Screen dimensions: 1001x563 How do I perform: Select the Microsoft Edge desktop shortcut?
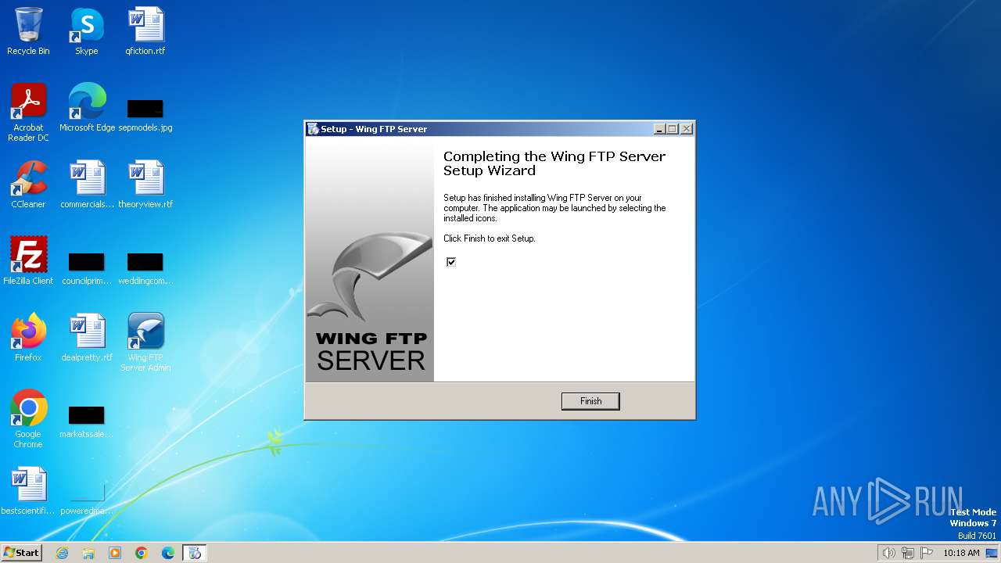(87, 108)
